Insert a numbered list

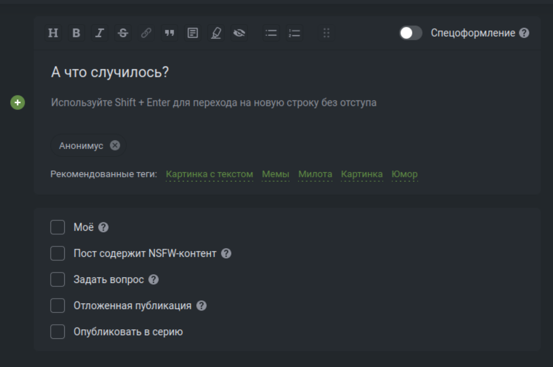295,33
